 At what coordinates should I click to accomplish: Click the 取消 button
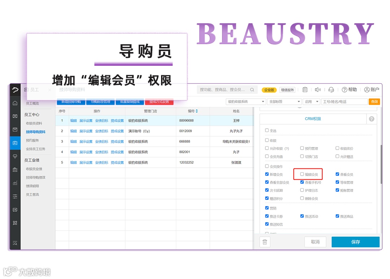click(x=315, y=242)
